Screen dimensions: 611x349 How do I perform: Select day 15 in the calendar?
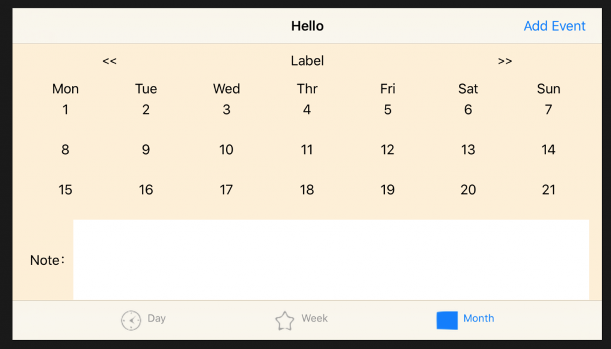[65, 190]
